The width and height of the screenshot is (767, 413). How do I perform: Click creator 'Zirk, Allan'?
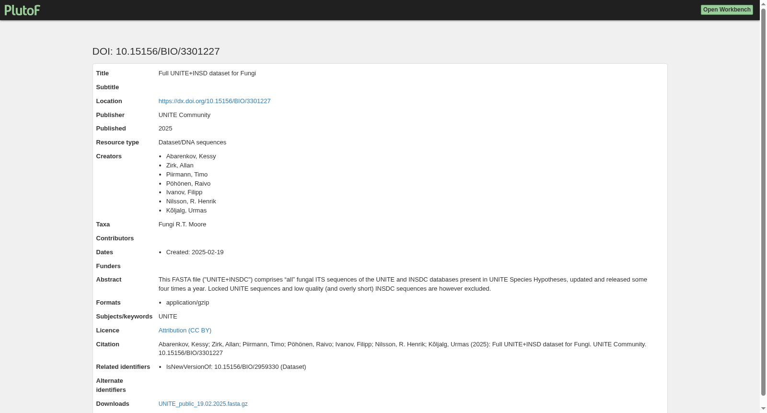coord(180,165)
